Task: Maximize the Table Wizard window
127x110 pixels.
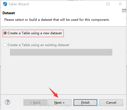Action: click(x=108, y=4)
